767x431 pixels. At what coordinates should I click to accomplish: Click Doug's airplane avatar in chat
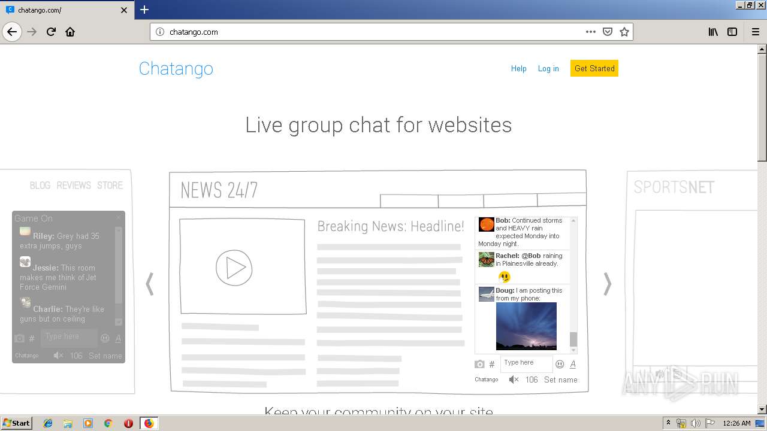[x=487, y=294]
